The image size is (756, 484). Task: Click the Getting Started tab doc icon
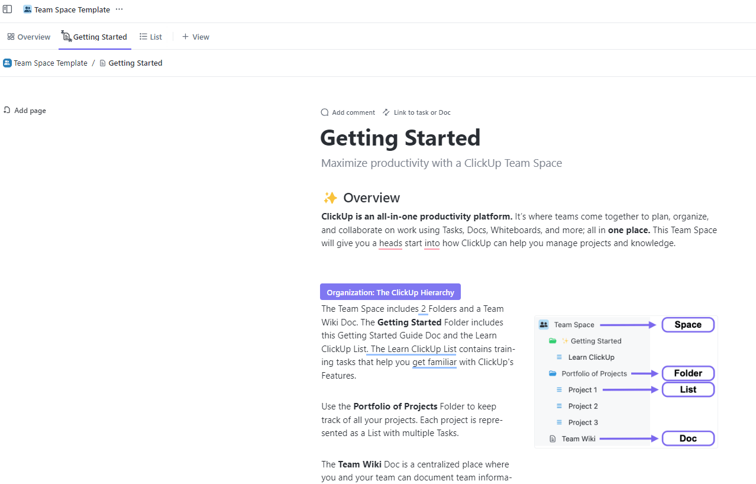click(66, 36)
